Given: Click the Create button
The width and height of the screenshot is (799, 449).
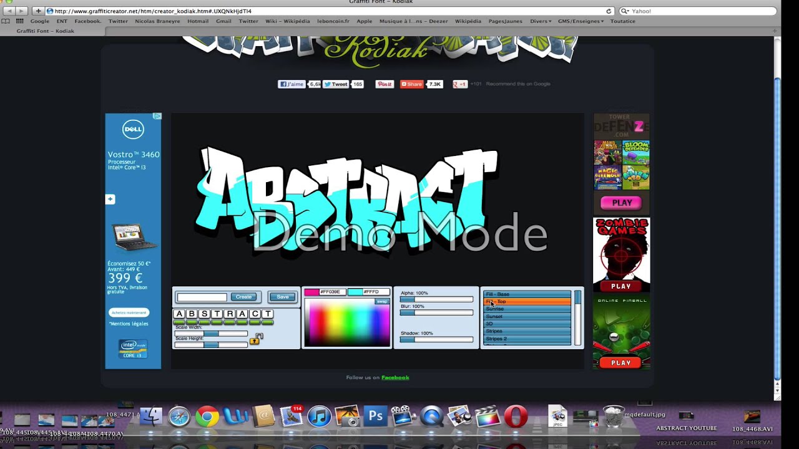Looking at the screenshot, I should (244, 297).
